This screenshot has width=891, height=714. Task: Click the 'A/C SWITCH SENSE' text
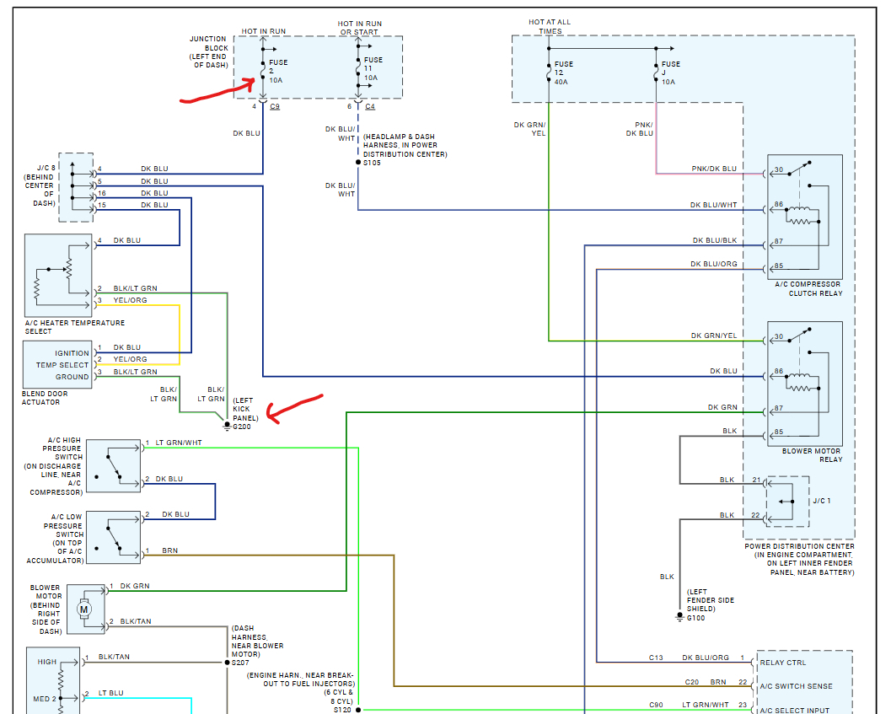(796, 686)
